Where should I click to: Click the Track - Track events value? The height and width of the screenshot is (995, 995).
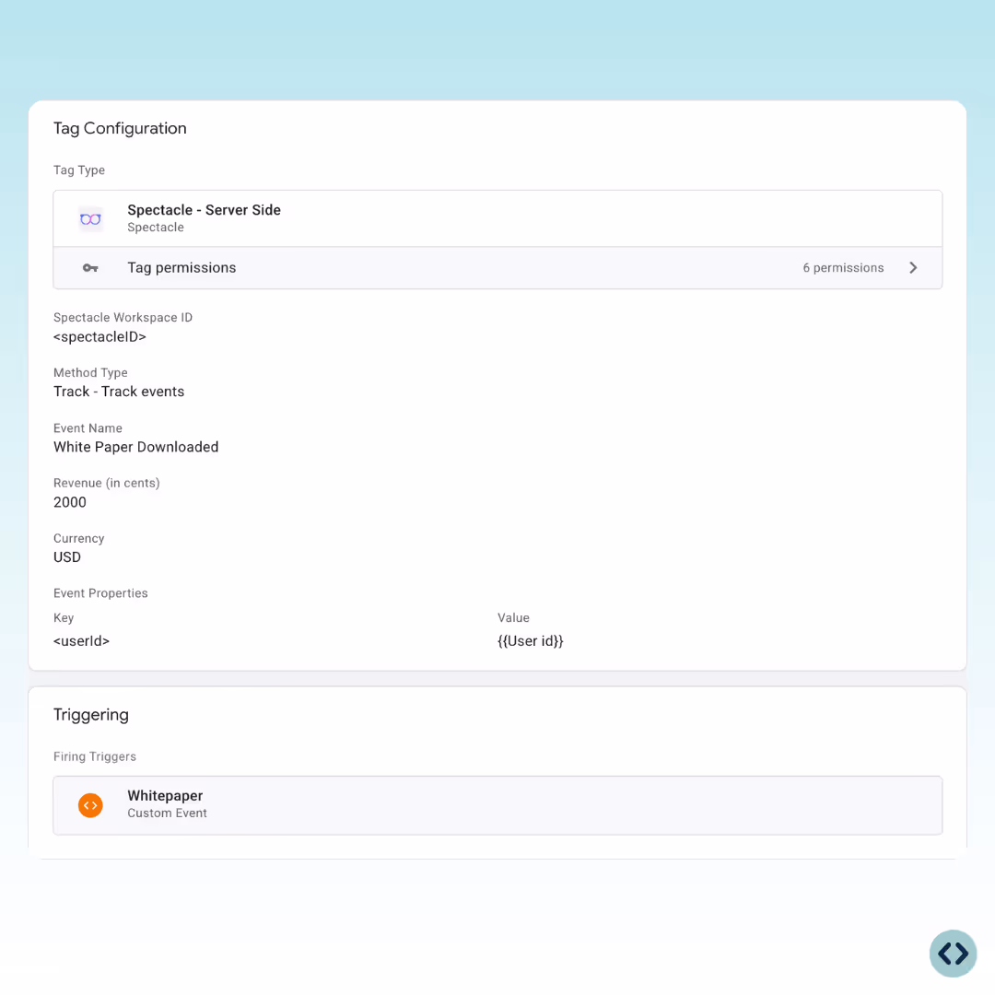pyautogui.click(x=119, y=392)
